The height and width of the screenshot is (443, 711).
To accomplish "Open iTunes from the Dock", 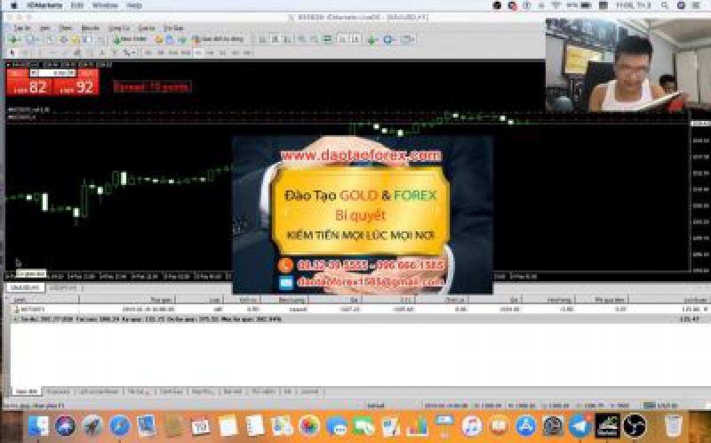I will [472, 425].
